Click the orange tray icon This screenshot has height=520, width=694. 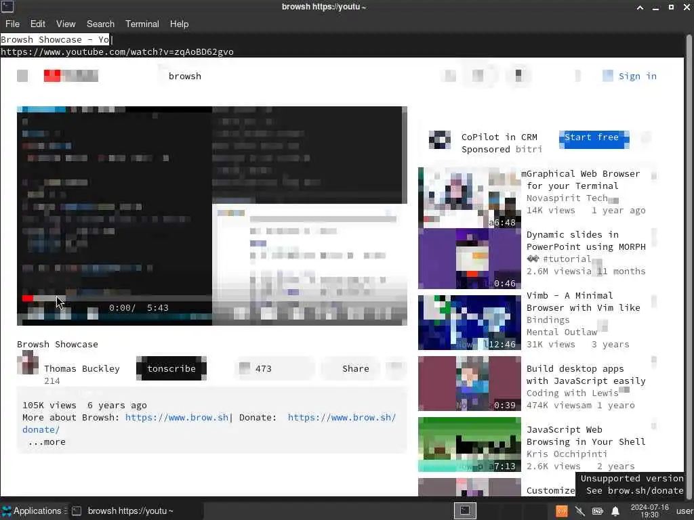(x=562, y=511)
